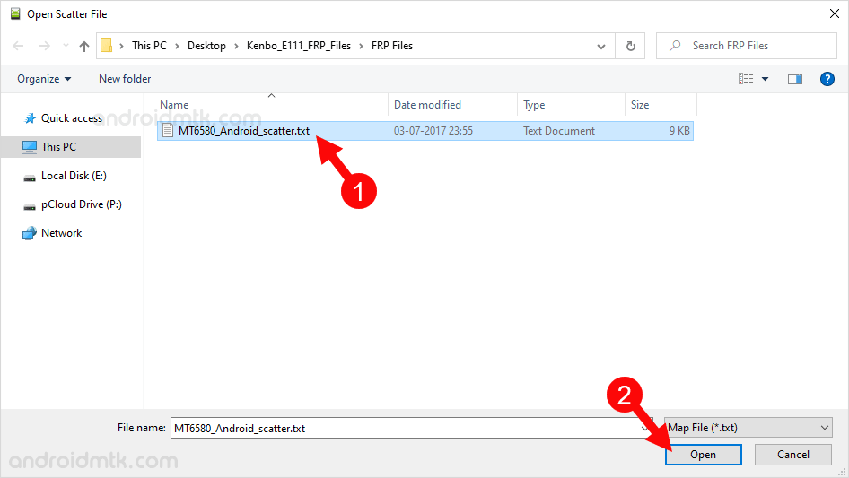Click the change view layout icon
The width and height of the screenshot is (849, 478).
click(x=746, y=79)
